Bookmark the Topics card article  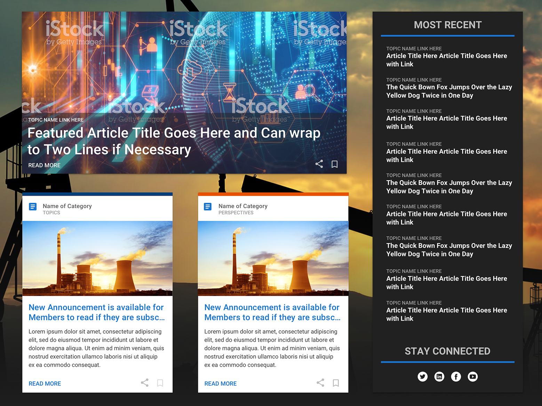coord(160,383)
